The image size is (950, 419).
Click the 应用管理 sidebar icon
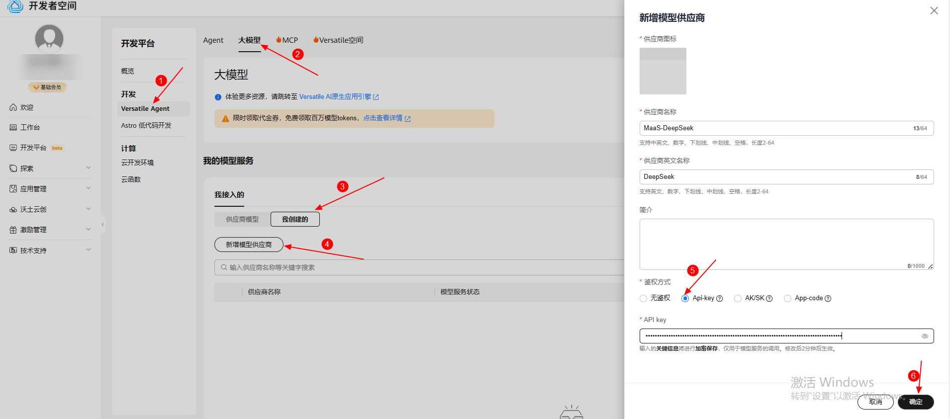(13, 189)
